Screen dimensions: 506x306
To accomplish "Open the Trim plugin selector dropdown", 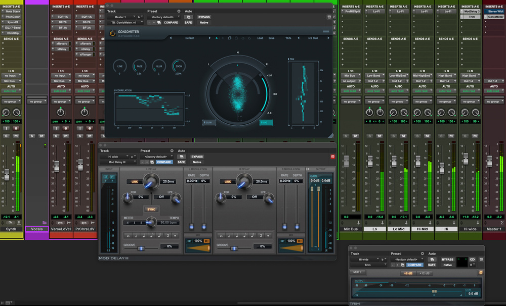I will 368,265.
